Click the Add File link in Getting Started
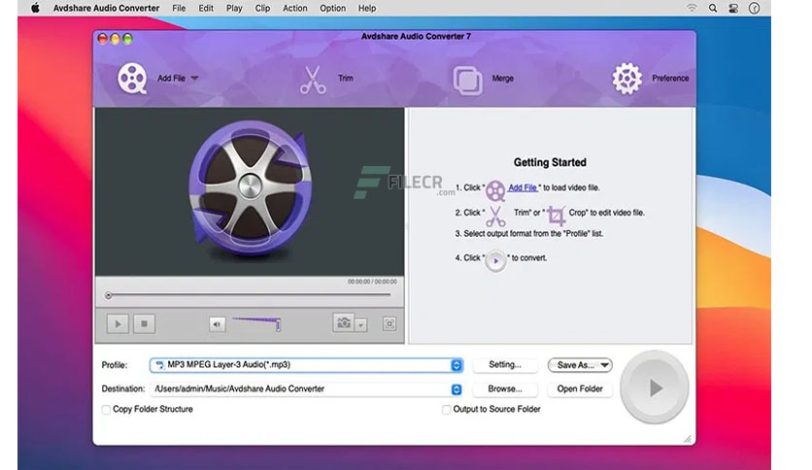 coord(523,187)
